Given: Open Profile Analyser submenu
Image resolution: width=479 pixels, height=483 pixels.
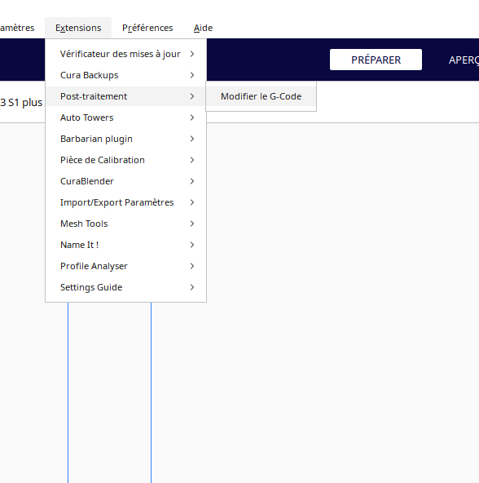Looking at the screenshot, I should (125, 266).
